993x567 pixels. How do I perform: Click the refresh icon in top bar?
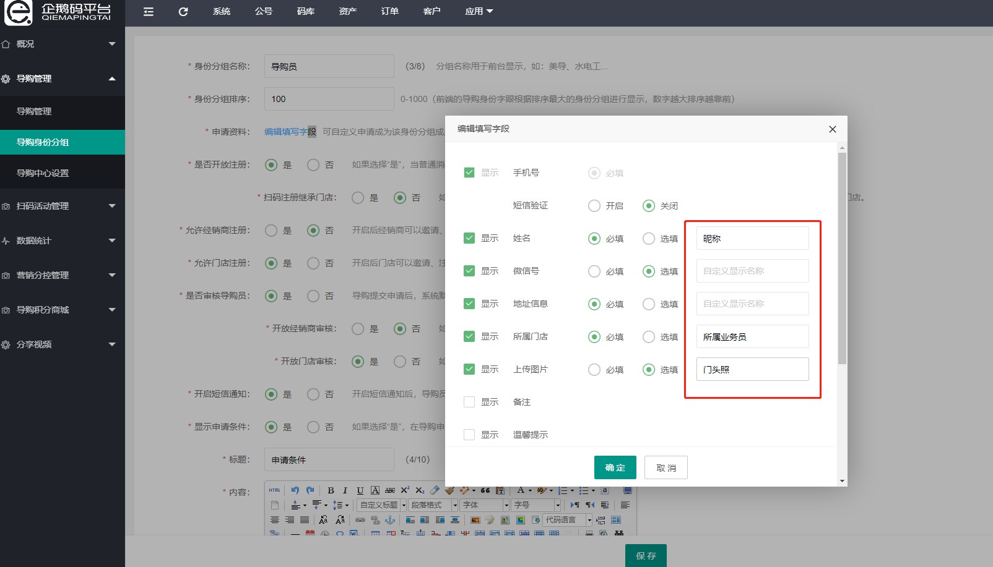[183, 12]
